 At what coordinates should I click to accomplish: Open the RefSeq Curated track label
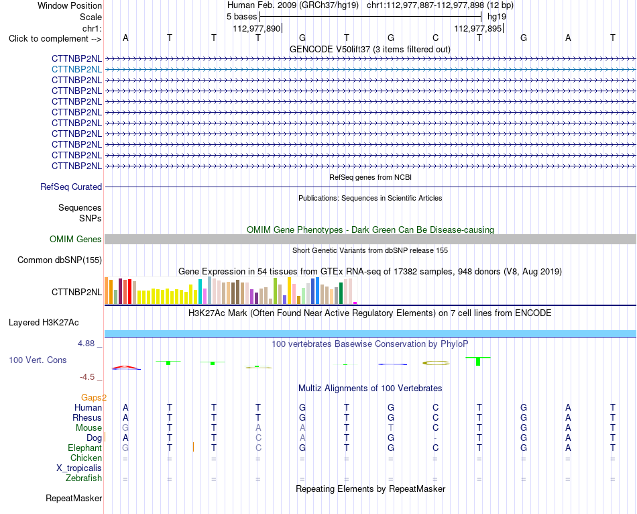click(71, 187)
